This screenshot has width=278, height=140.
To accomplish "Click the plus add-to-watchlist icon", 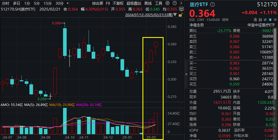I will coord(275,20).
